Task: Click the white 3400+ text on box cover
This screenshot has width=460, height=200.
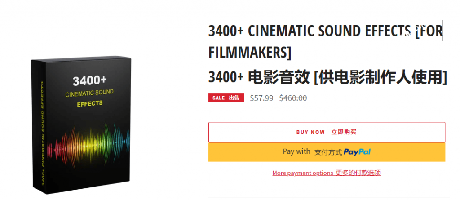Action: click(x=90, y=80)
